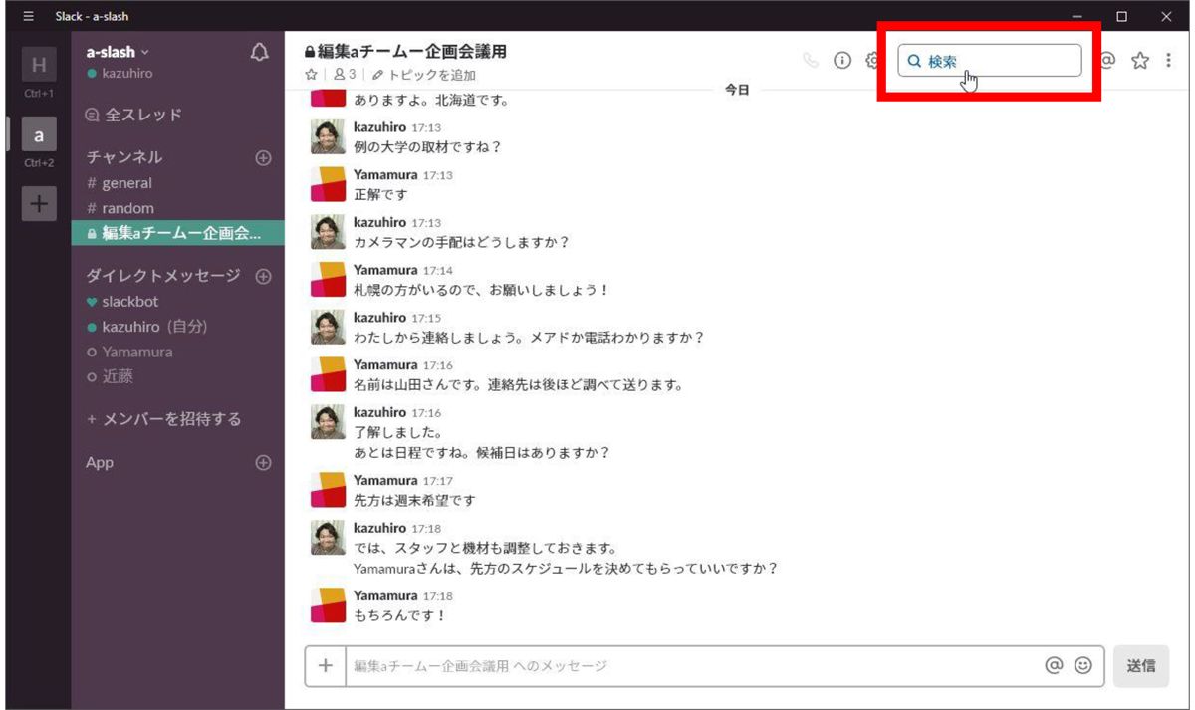Click メンバーを招待する invite link
The image size is (1195, 710).
(x=163, y=419)
